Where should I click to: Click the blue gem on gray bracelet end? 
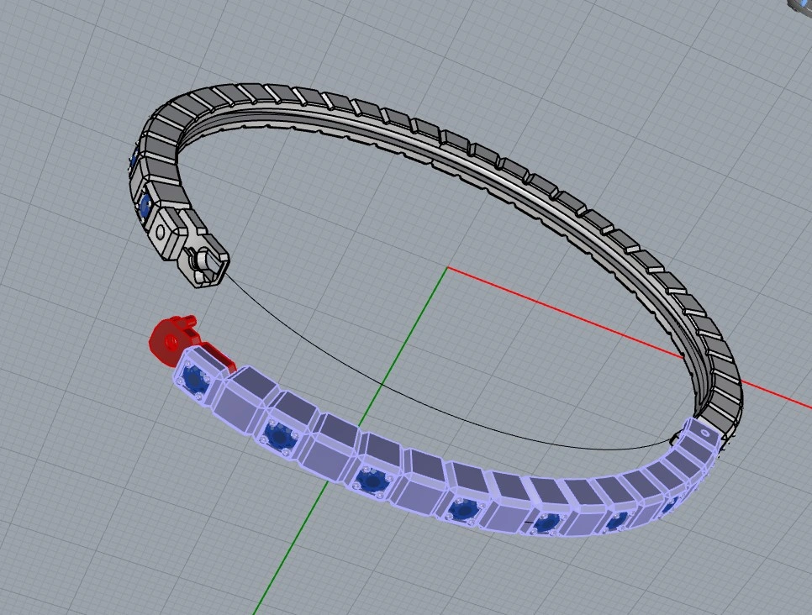(144, 204)
